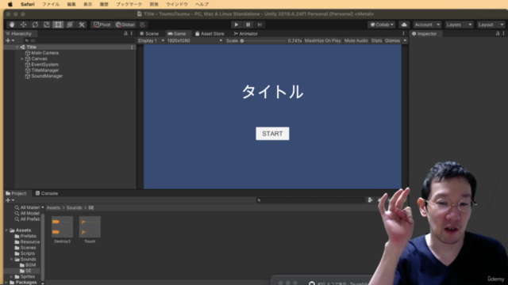Open the BGM folder
This screenshot has height=285, width=508.
point(28,265)
